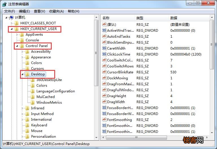
Task: Click the DragWidth string icon
Action: click(x=104, y=102)
